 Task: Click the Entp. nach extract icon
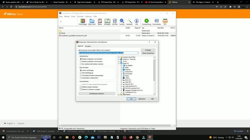click(x=92, y=22)
